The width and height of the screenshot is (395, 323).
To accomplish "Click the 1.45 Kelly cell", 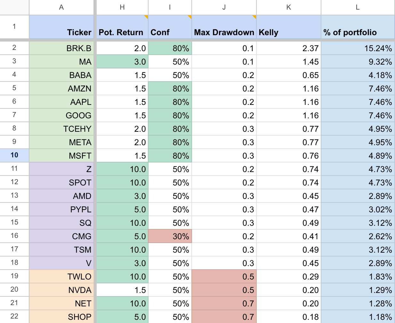I will pos(289,62).
